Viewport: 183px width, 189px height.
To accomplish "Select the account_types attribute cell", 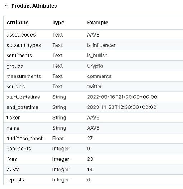I will (24, 45).
